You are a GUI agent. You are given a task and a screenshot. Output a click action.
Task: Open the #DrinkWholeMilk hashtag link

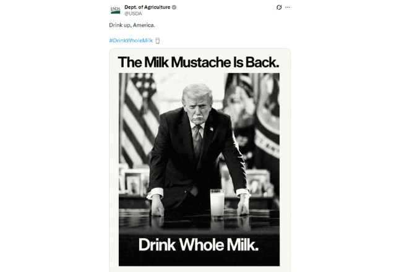tap(131, 41)
